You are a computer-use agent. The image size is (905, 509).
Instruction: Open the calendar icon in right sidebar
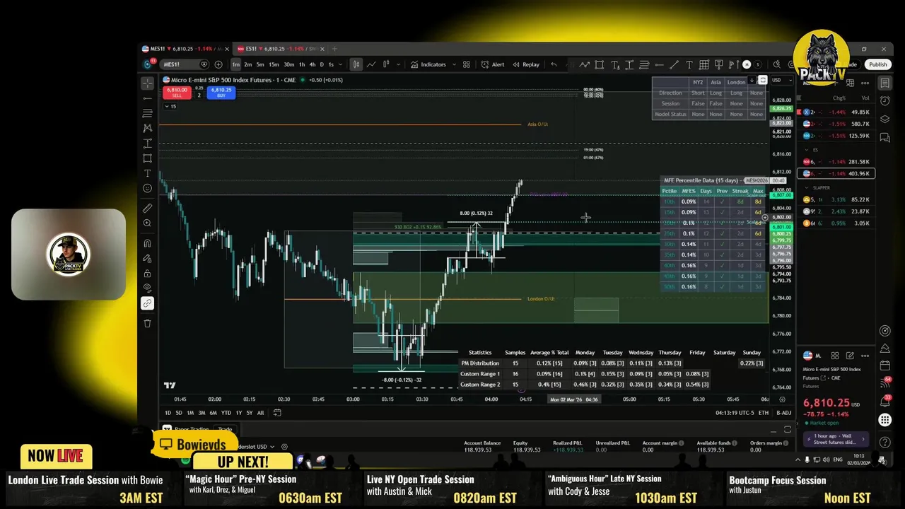tap(884, 365)
